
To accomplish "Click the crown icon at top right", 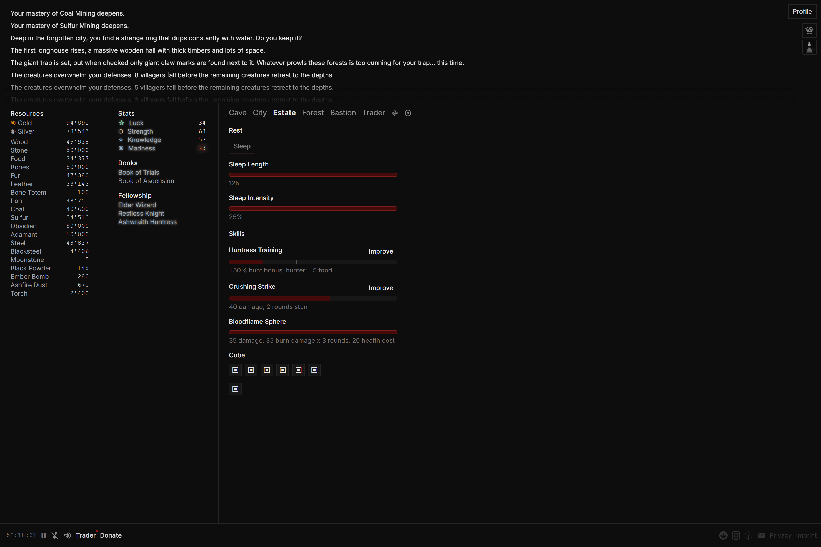I will click(x=809, y=30).
